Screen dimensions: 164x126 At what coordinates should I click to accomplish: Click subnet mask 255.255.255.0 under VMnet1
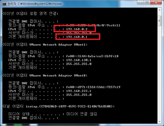[79, 64]
